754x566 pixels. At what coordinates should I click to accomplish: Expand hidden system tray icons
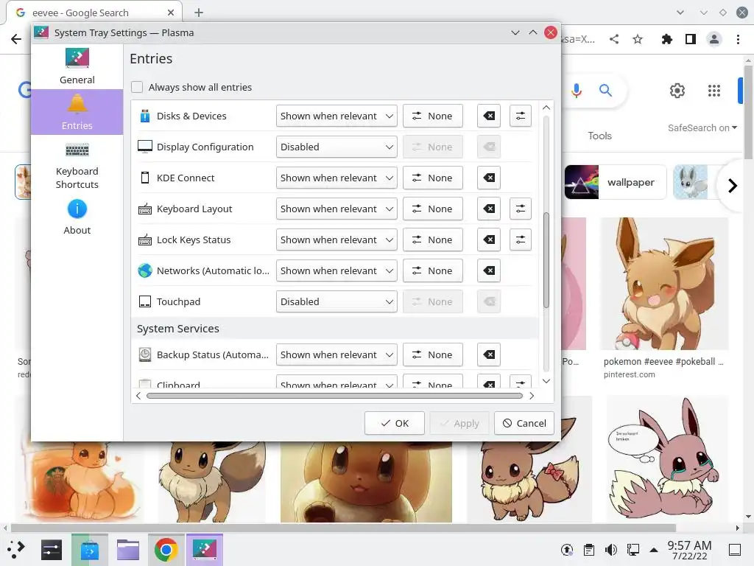click(654, 550)
